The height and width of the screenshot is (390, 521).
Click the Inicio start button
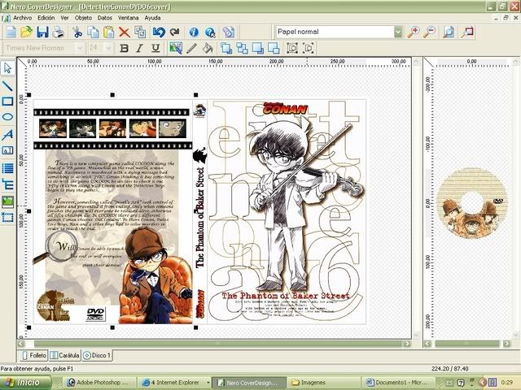click(22, 382)
